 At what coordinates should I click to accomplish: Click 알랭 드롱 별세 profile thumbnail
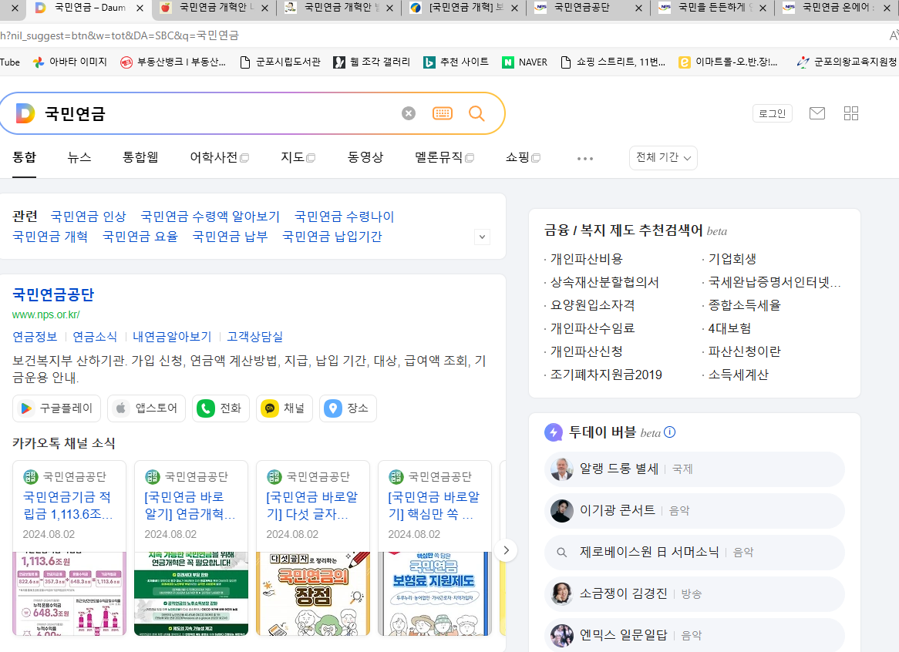pos(561,469)
